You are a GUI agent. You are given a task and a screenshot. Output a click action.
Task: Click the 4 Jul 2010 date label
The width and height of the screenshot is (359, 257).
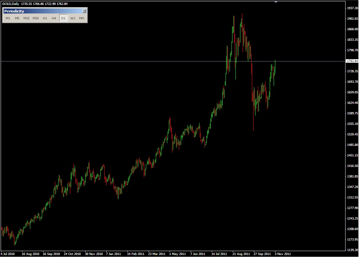(8, 254)
